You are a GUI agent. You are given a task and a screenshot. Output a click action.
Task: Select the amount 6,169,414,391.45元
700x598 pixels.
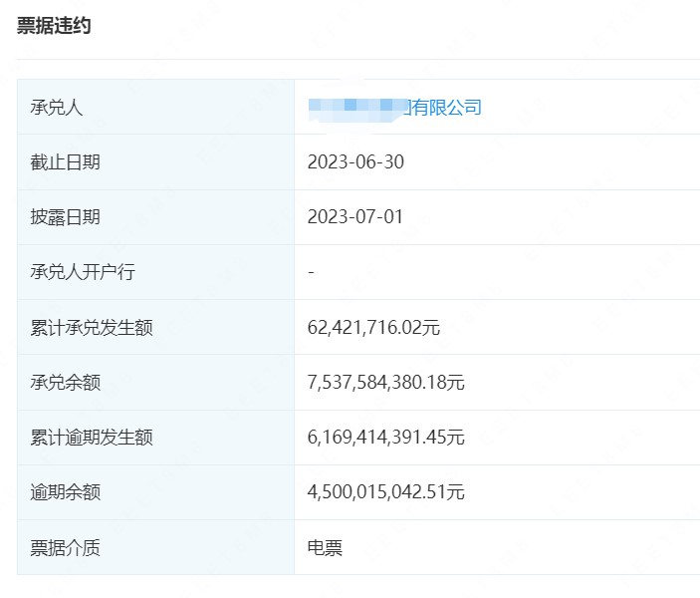386,437
